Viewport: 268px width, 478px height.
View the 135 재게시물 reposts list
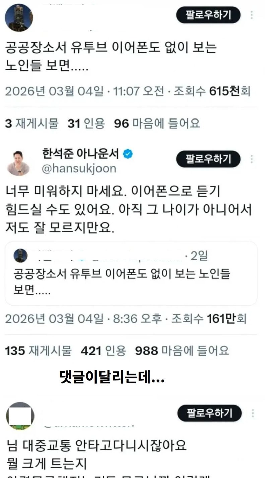pyautogui.click(x=39, y=351)
